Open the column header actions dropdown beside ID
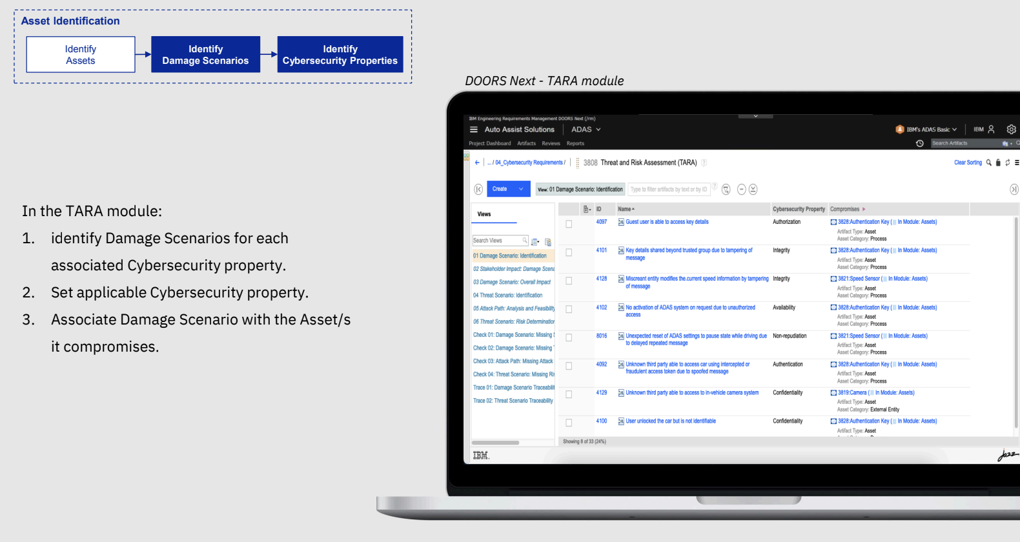Image resolution: width=1020 pixels, height=542 pixels. pos(587,209)
